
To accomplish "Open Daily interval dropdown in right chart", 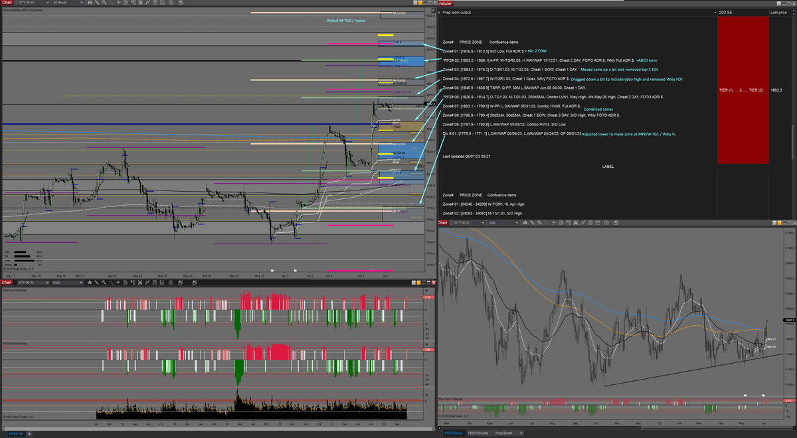I will [x=503, y=223].
